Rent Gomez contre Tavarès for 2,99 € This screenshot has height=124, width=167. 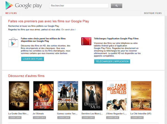pyautogui.click(x=64, y=118)
